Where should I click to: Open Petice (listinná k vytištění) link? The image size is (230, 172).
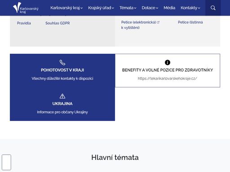(190, 22)
